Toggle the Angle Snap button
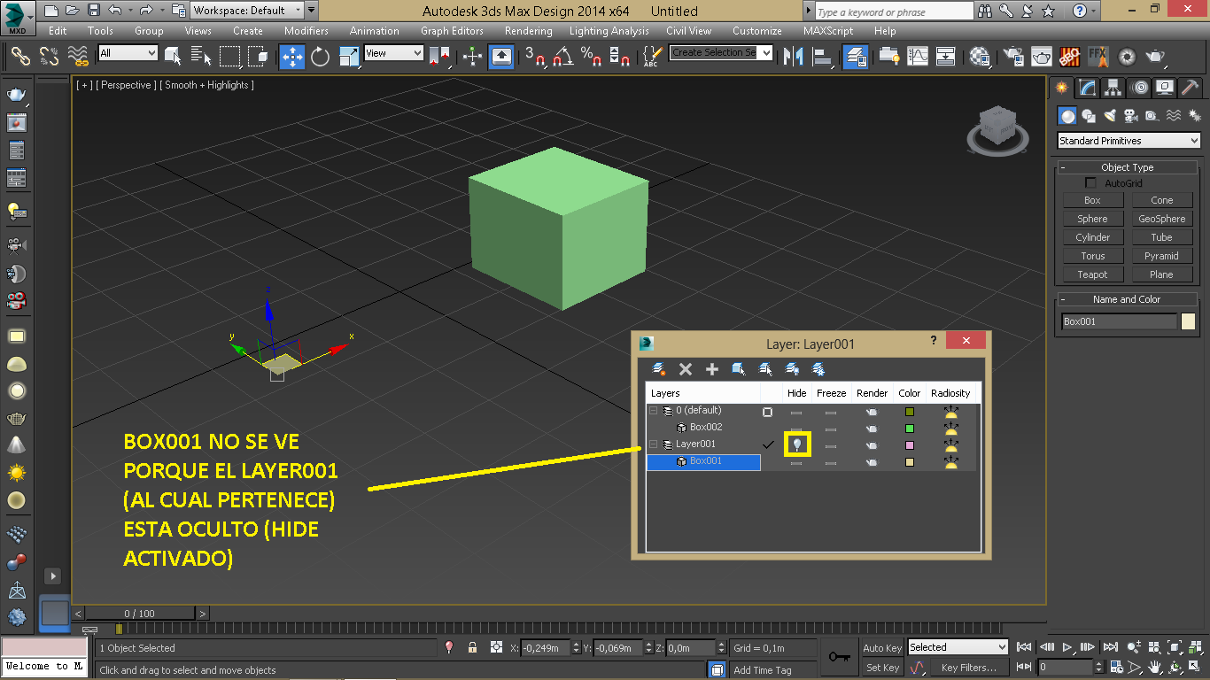1210x680 pixels. point(562,57)
